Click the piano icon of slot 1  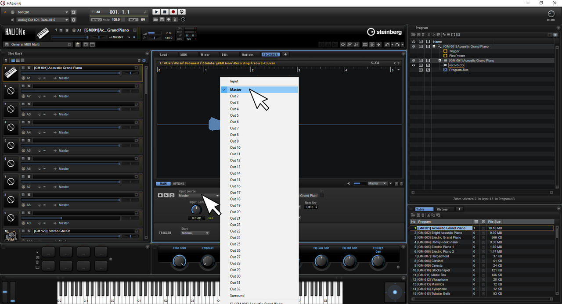(x=11, y=73)
